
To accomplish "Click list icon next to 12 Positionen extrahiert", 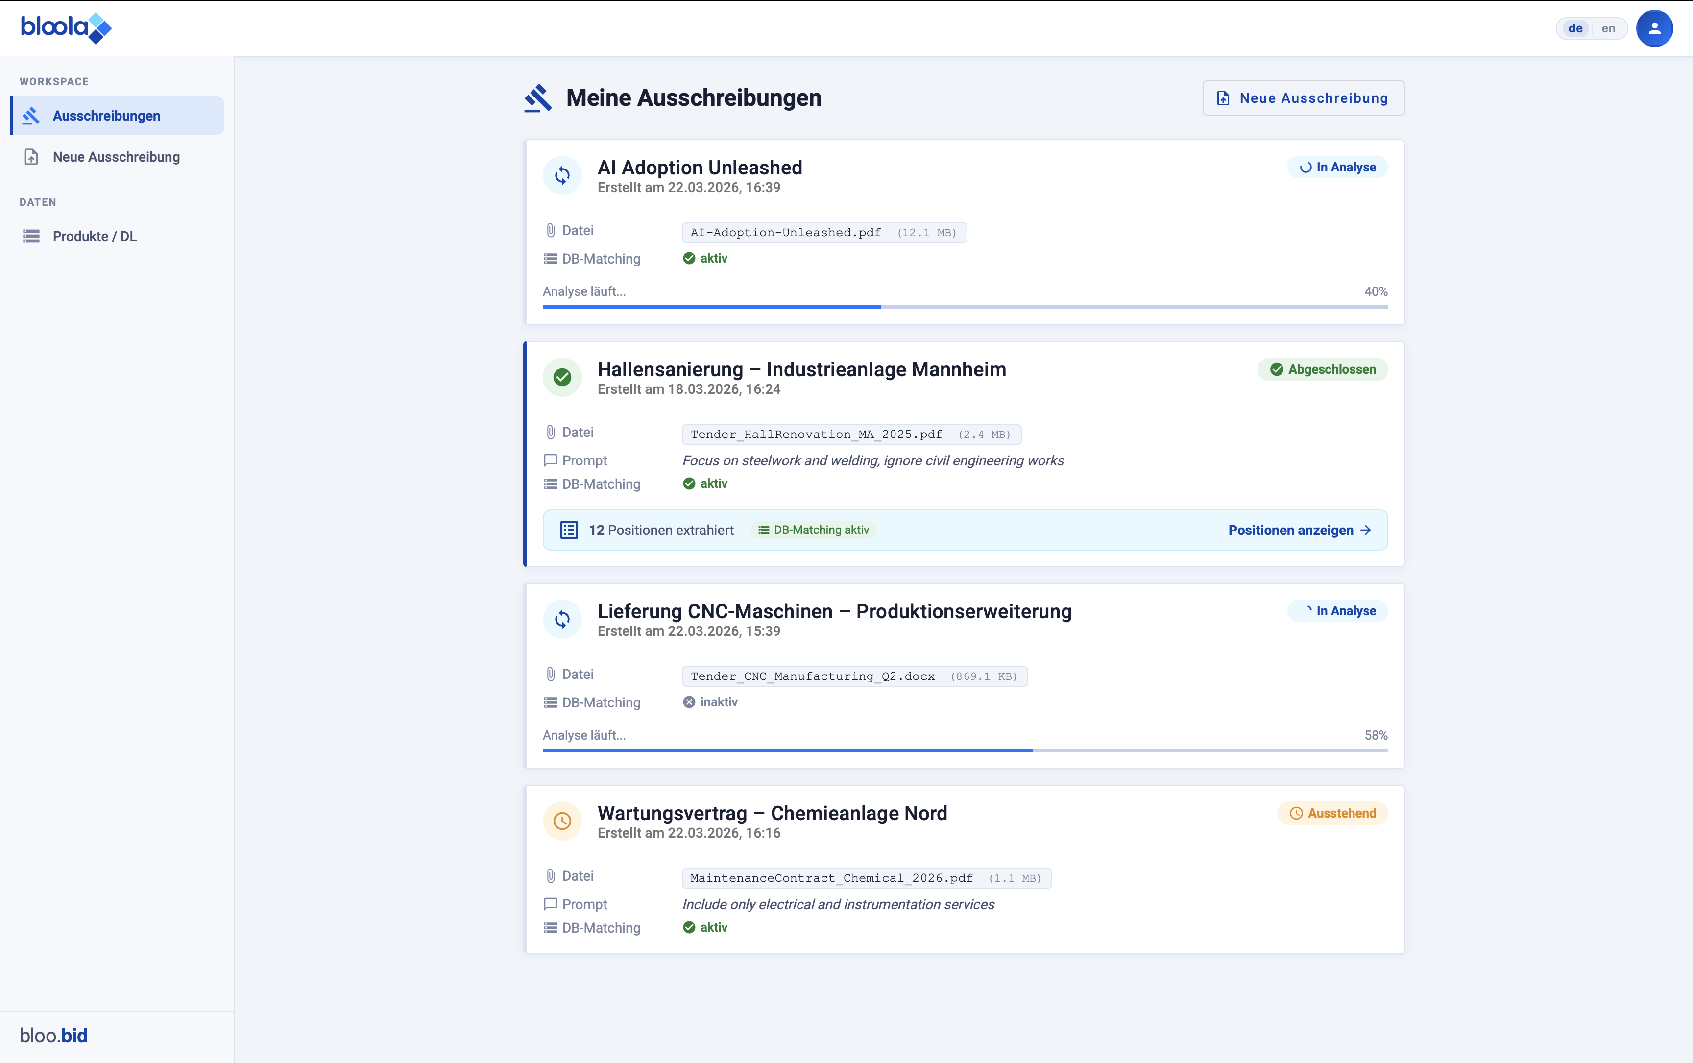I will click(x=569, y=530).
